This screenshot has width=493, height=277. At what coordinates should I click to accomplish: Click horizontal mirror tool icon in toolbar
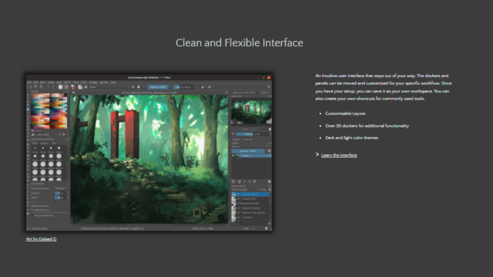[x=203, y=87]
